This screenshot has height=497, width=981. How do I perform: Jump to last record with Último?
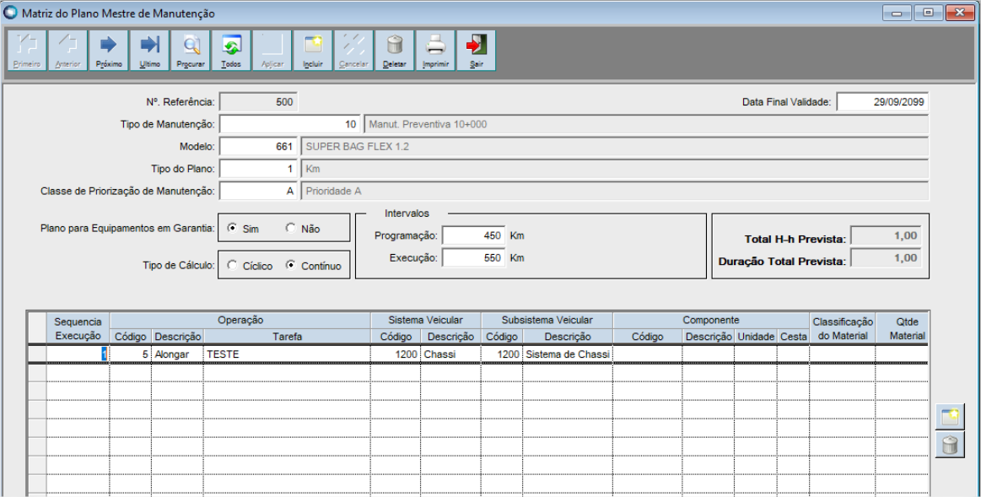point(150,51)
